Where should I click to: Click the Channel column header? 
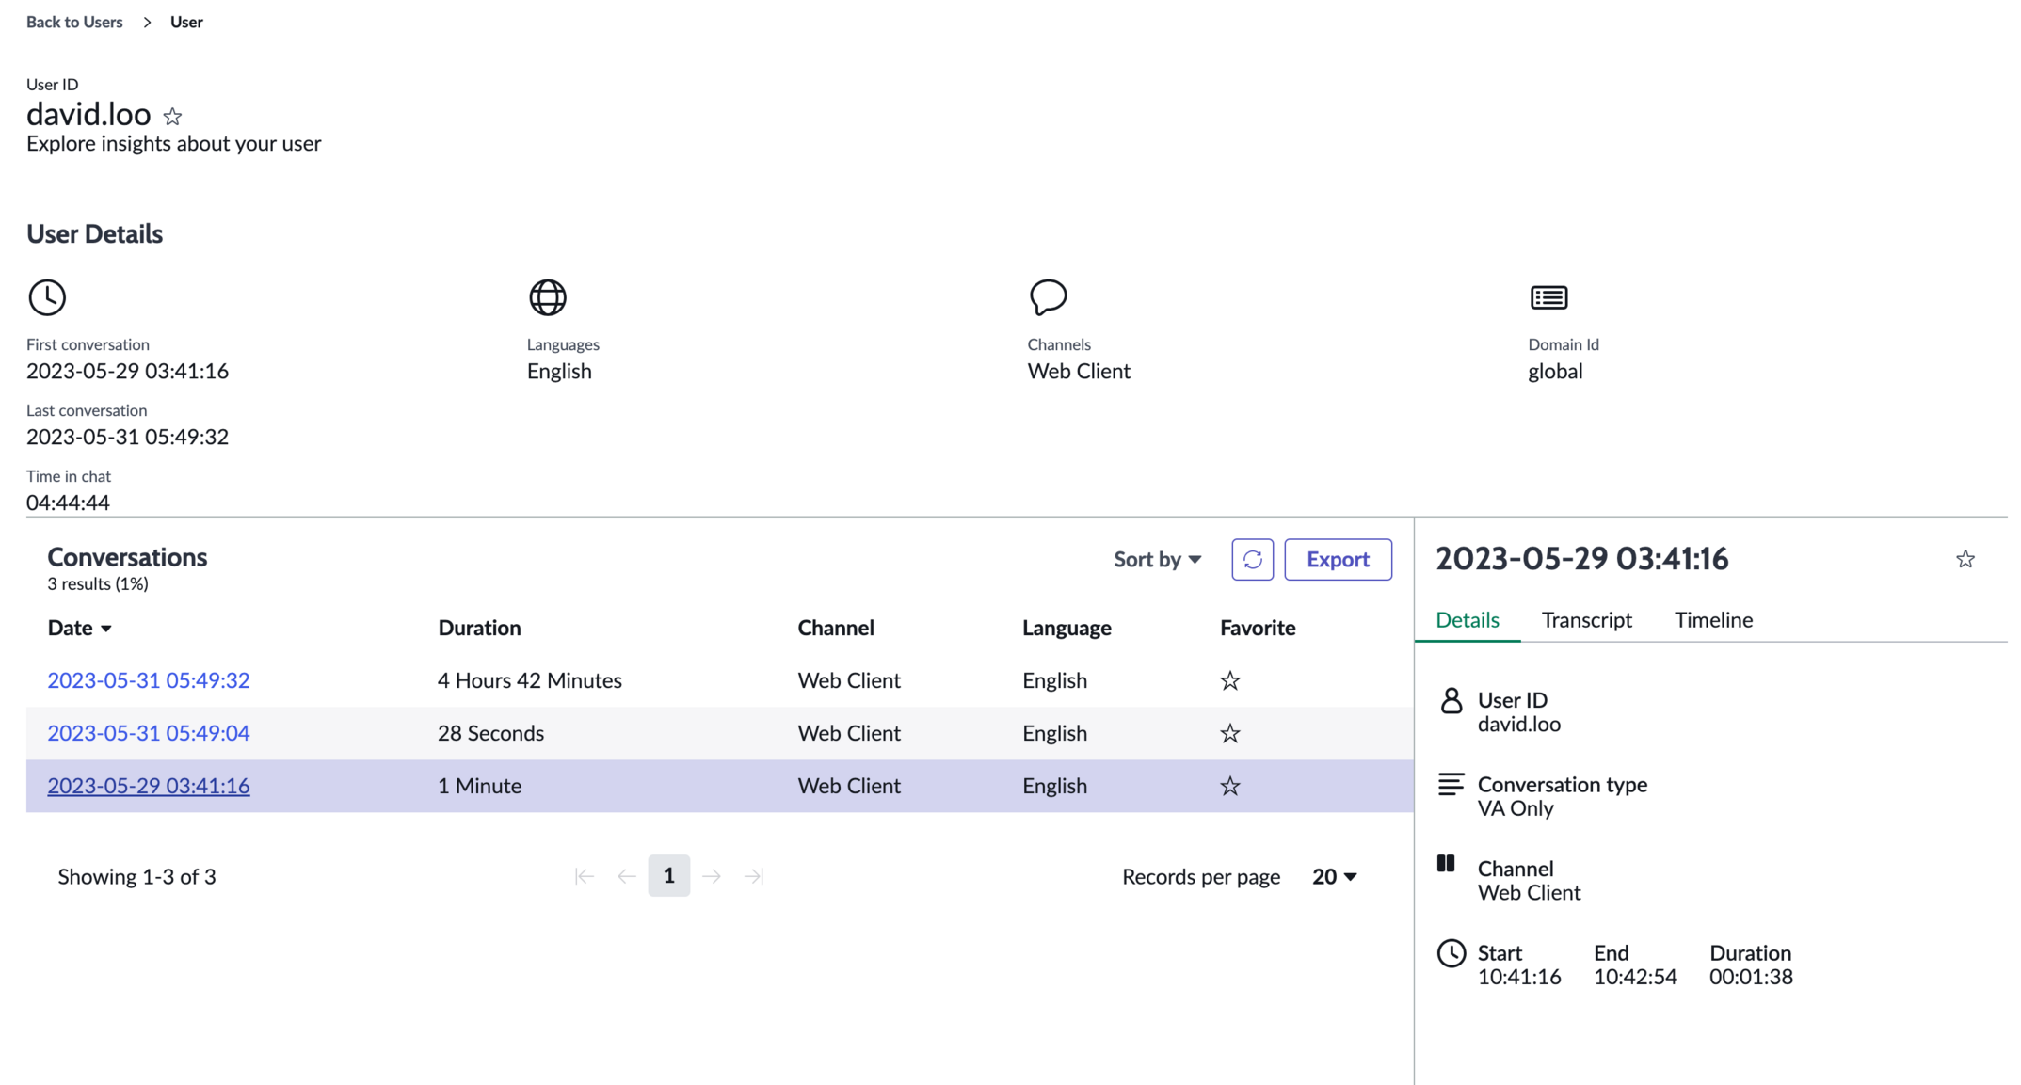836,628
